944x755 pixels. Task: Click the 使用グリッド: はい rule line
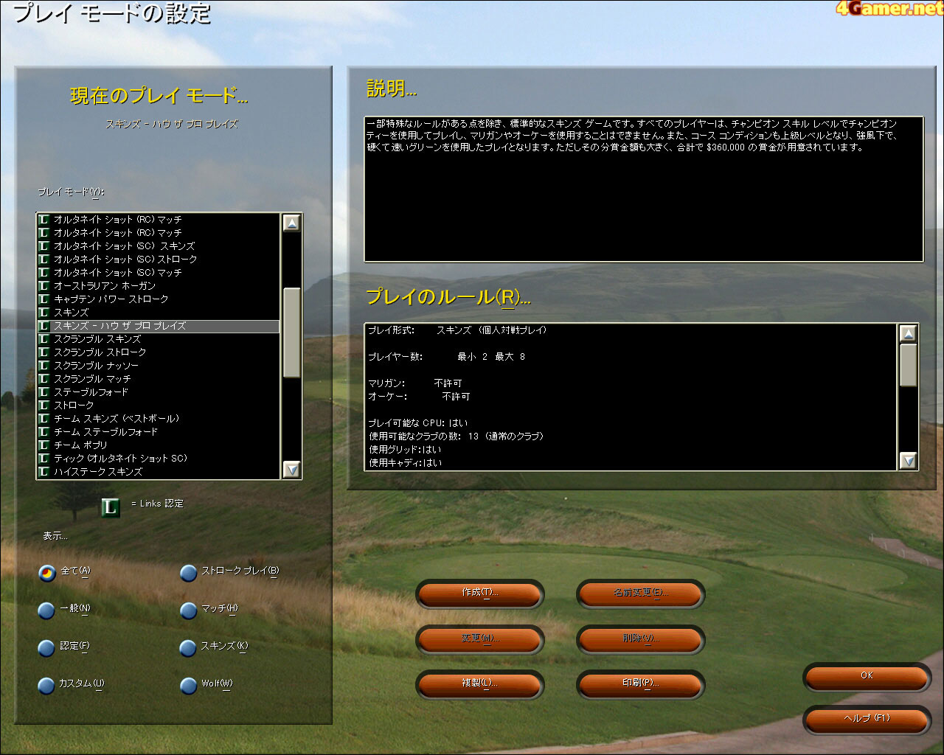coord(405,450)
